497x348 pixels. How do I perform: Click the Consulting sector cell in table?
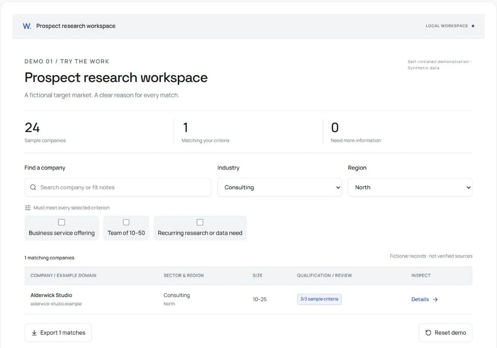176,295
